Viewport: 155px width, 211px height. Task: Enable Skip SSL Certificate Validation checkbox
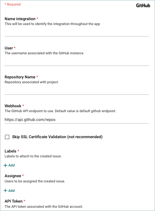click(x=7, y=137)
